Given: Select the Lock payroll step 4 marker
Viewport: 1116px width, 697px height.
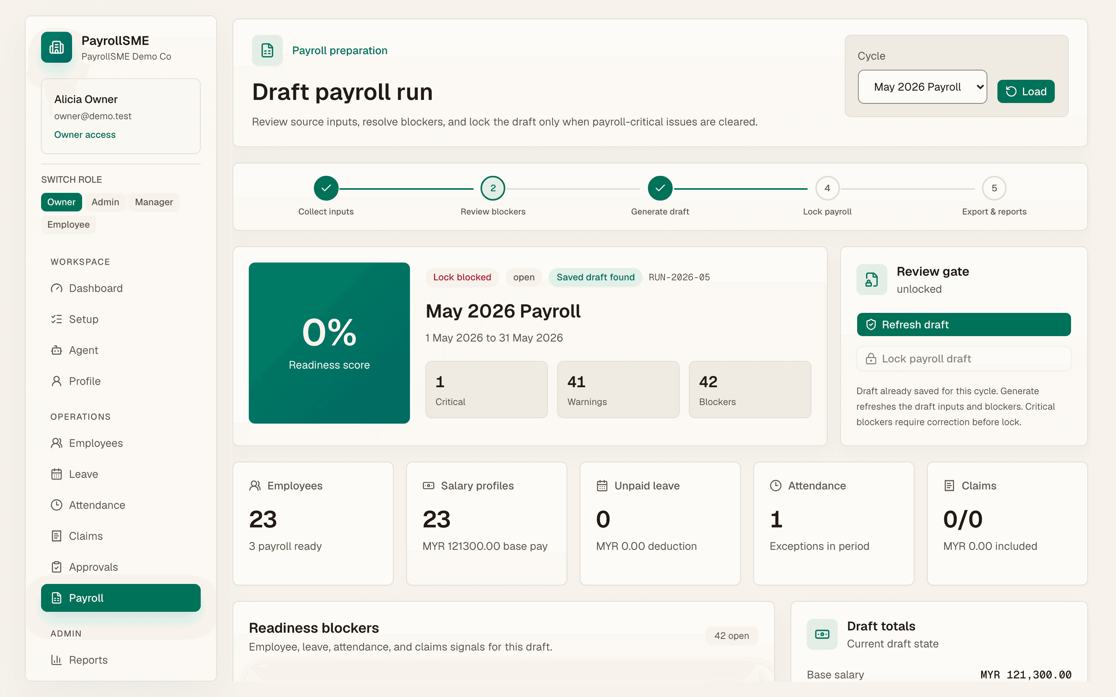Looking at the screenshot, I should pos(827,188).
